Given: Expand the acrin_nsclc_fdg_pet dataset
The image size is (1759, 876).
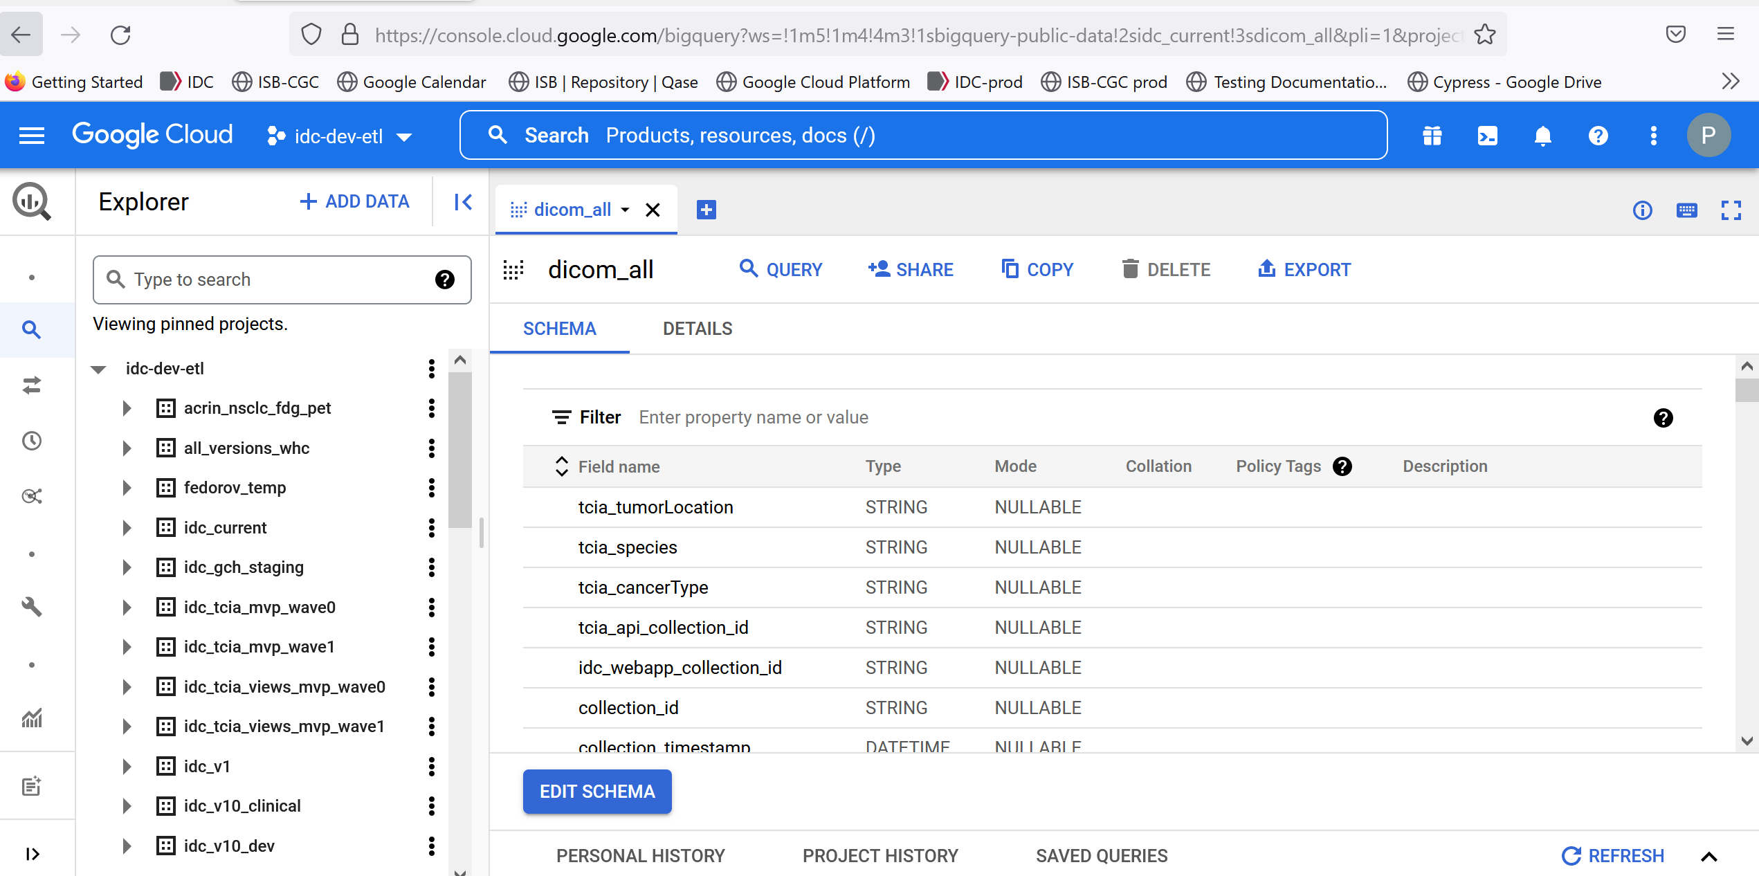Looking at the screenshot, I should pyautogui.click(x=127, y=408).
